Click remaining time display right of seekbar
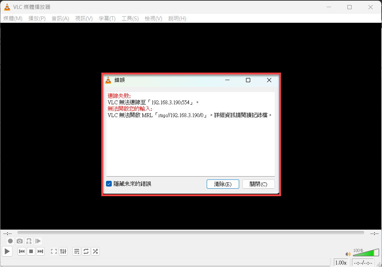The height and width of the screenshot is (267, 382). point(374,234)
